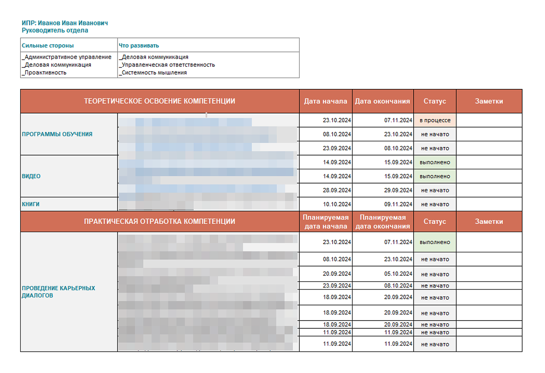This screenshot has height=373, width=545.
Task: Select the 'Дата окончания' column header
Action: point(383,101)
